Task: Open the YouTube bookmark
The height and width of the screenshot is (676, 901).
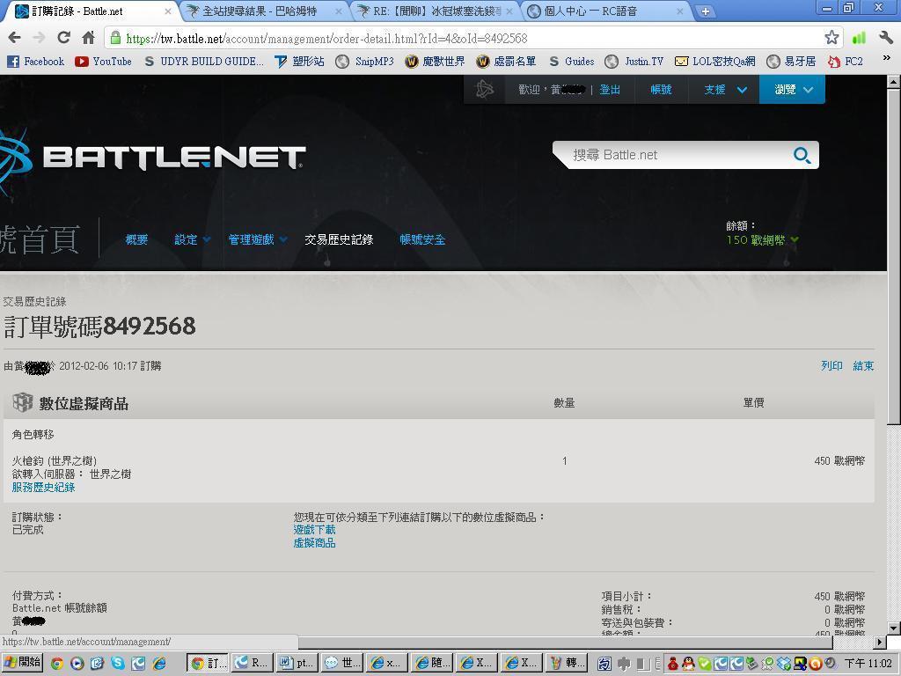Action: 104,61
